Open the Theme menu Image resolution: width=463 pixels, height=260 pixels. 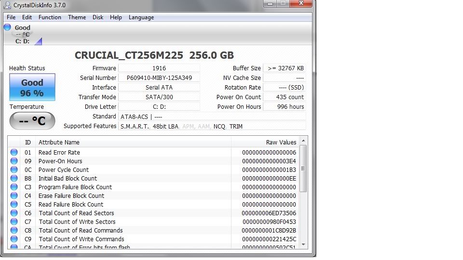(77, 17)
